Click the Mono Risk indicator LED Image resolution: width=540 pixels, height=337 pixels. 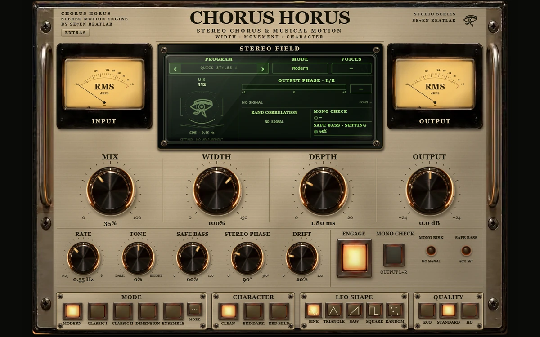(x=431, y=251)
